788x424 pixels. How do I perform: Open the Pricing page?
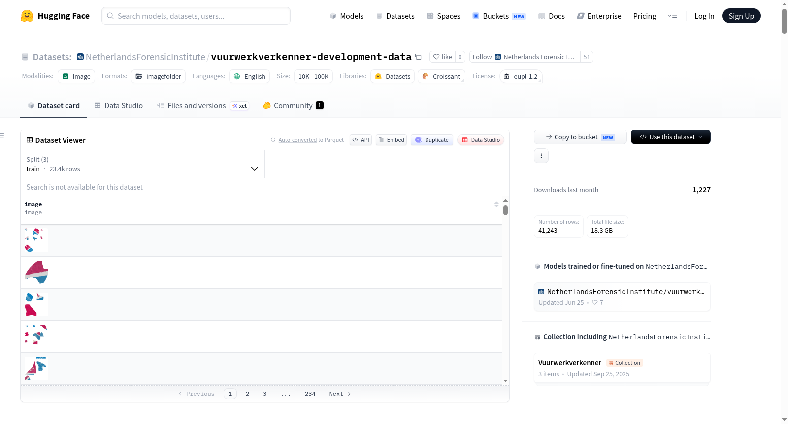(645, 16)
